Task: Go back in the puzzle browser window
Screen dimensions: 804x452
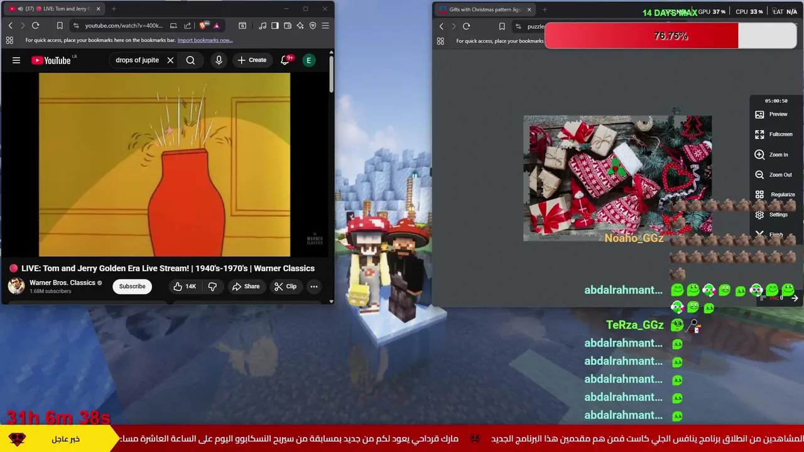Action: 441,26
